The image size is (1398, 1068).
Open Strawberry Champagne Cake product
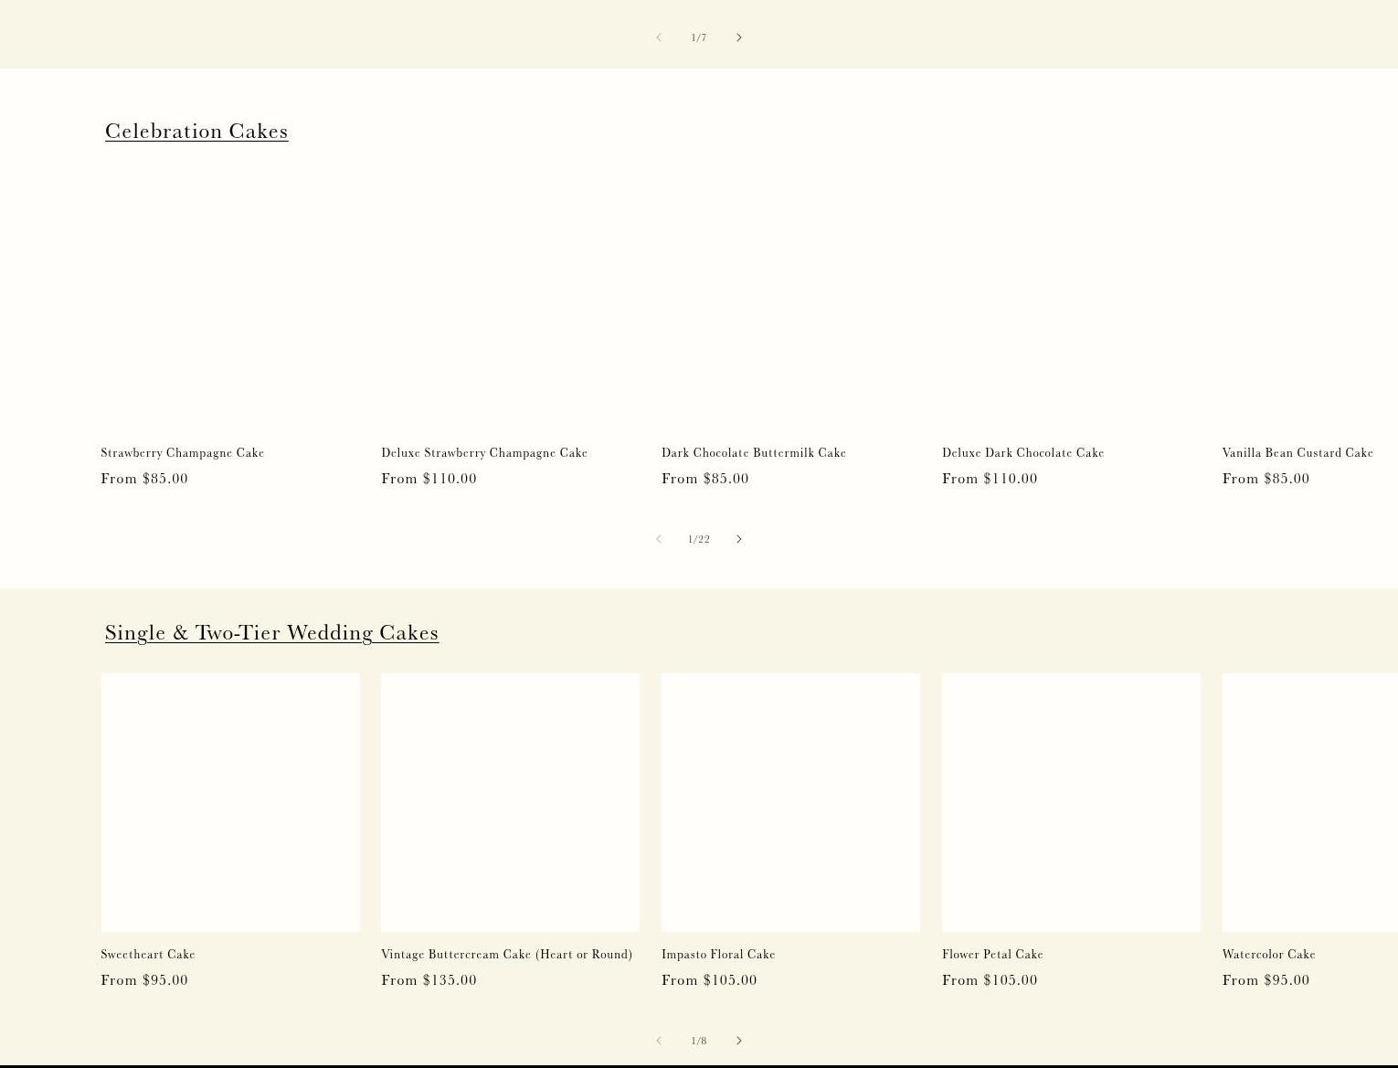point(182,452)
